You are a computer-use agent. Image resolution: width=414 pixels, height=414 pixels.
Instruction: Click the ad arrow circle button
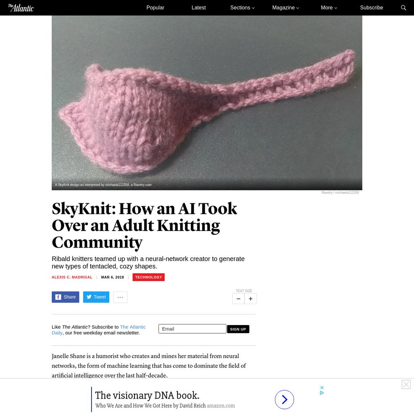pyautogui.click(x=284, y=400)
